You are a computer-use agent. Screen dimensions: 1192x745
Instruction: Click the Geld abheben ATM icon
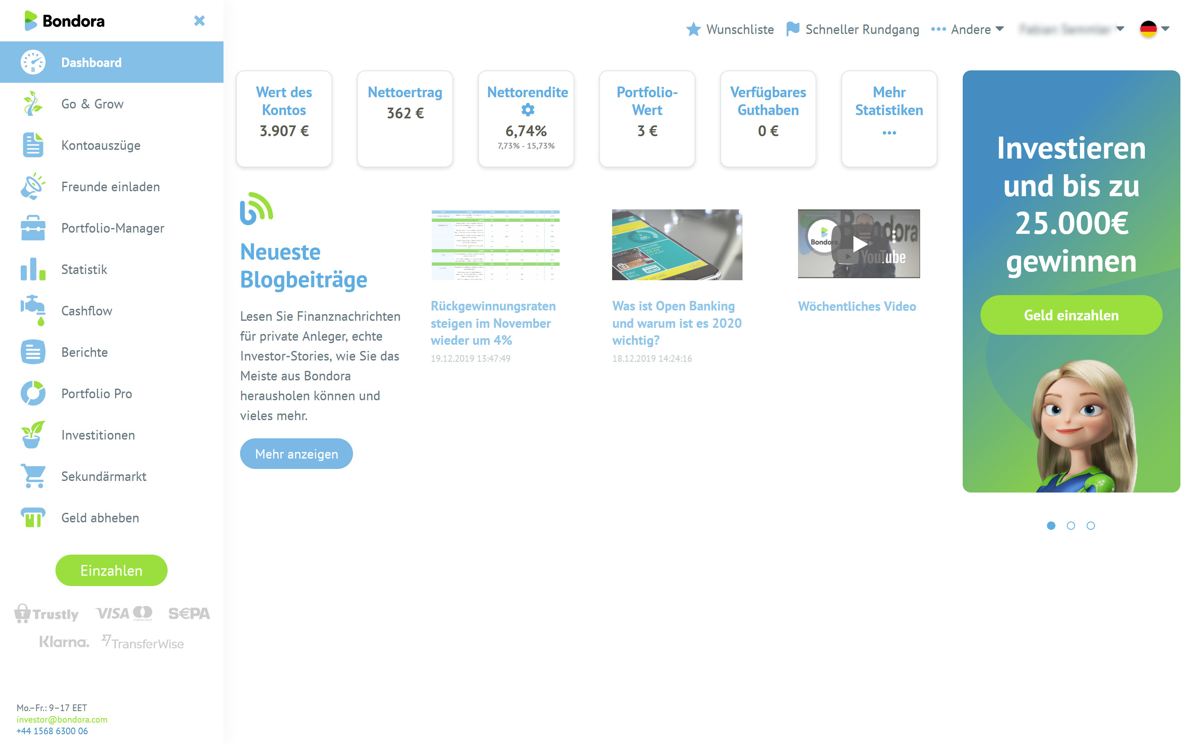pos(33,517)
